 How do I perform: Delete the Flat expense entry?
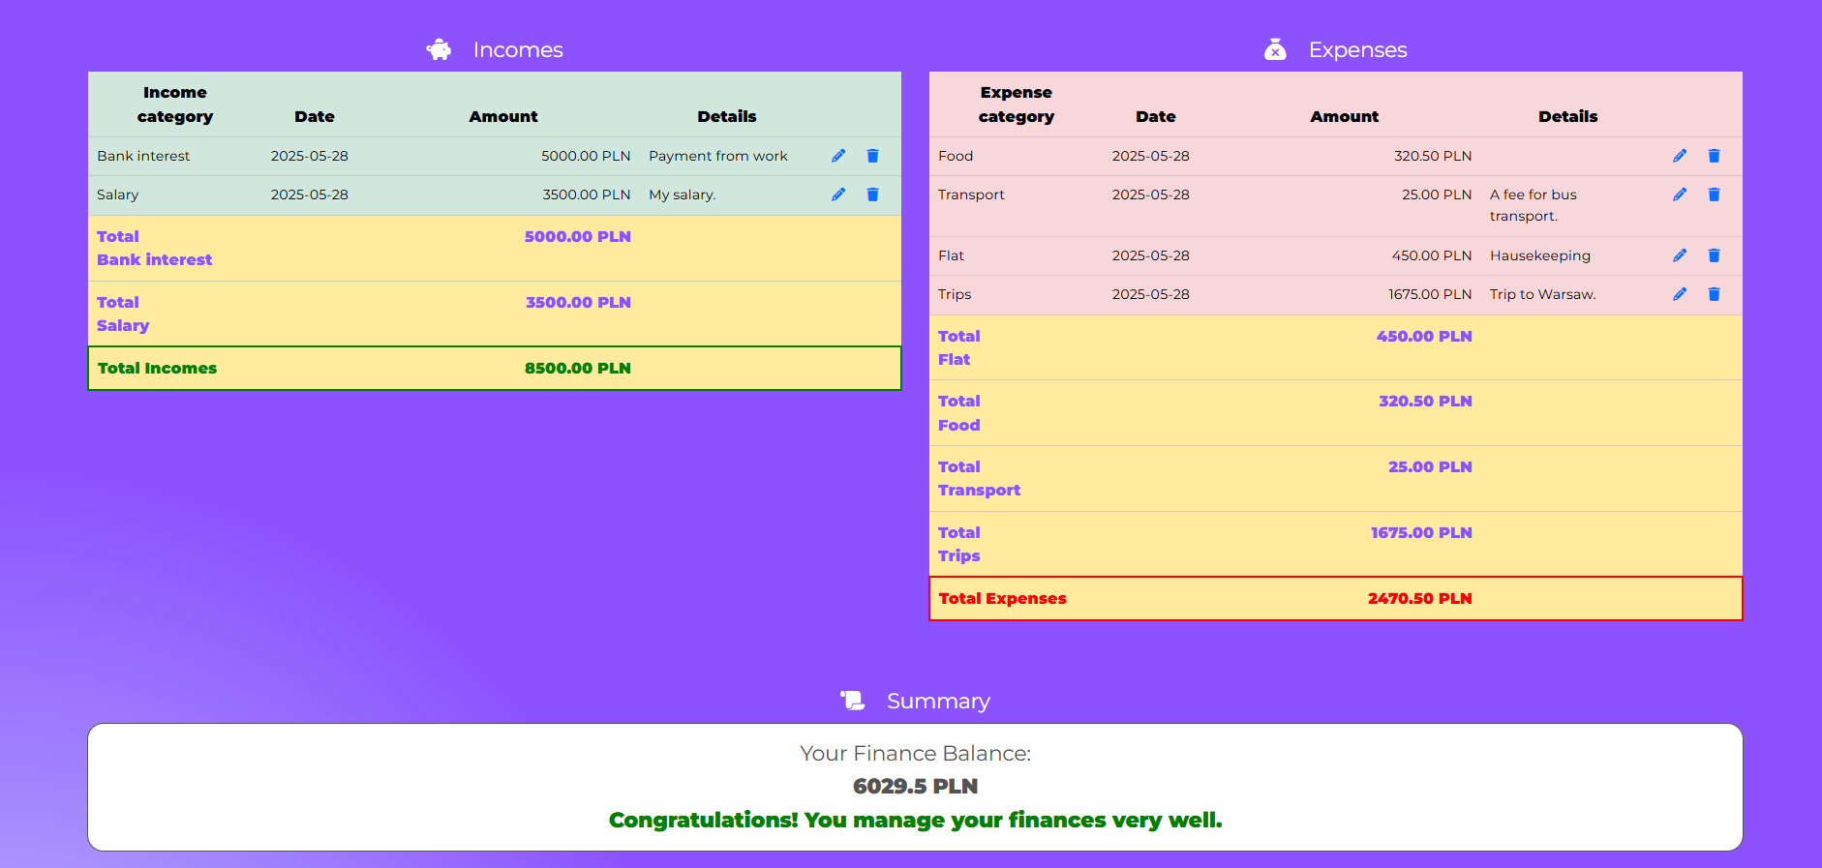(x=1714, y=255)
